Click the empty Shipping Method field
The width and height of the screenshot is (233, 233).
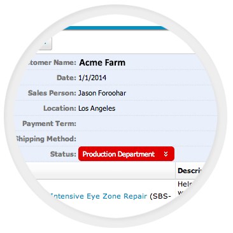148,139
